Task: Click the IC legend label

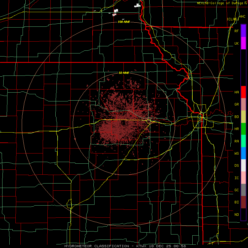Action: tap(236, 178)
